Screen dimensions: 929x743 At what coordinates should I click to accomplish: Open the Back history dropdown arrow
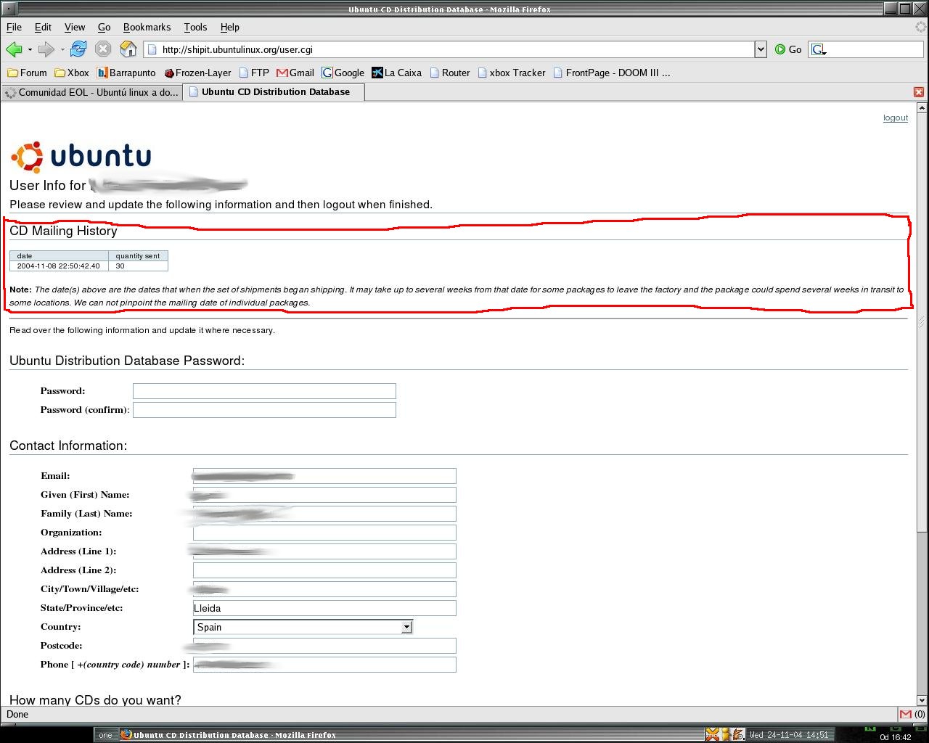click(30, 50)
